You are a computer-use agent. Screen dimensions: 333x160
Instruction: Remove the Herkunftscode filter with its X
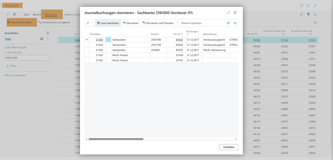pyautogui.click(x=6, y=52)
